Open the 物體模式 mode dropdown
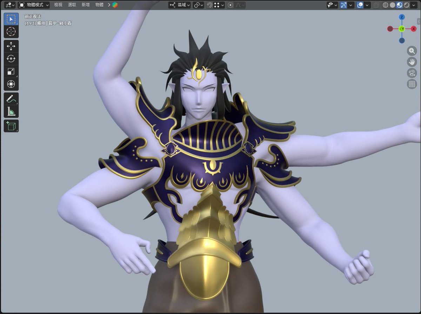Viewport: 421px width, 314px height. pos(34,5)
